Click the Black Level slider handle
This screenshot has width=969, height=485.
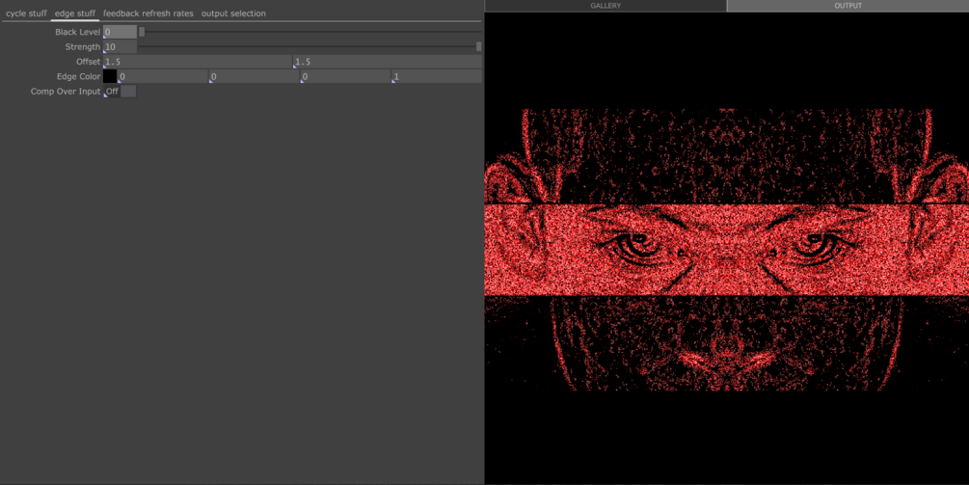point(142,32)
